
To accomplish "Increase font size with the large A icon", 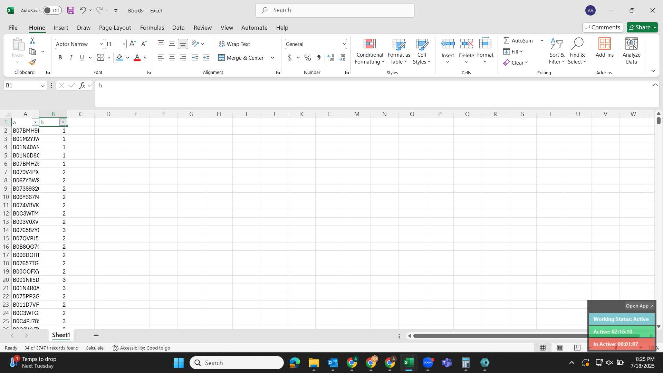I will 133,44.
